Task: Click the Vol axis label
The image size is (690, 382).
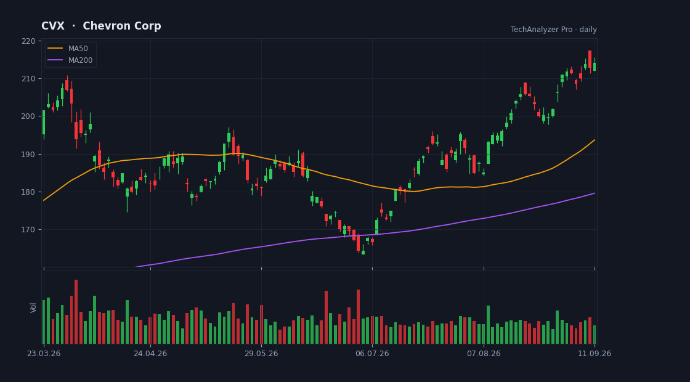Action: tap(33, 307)
